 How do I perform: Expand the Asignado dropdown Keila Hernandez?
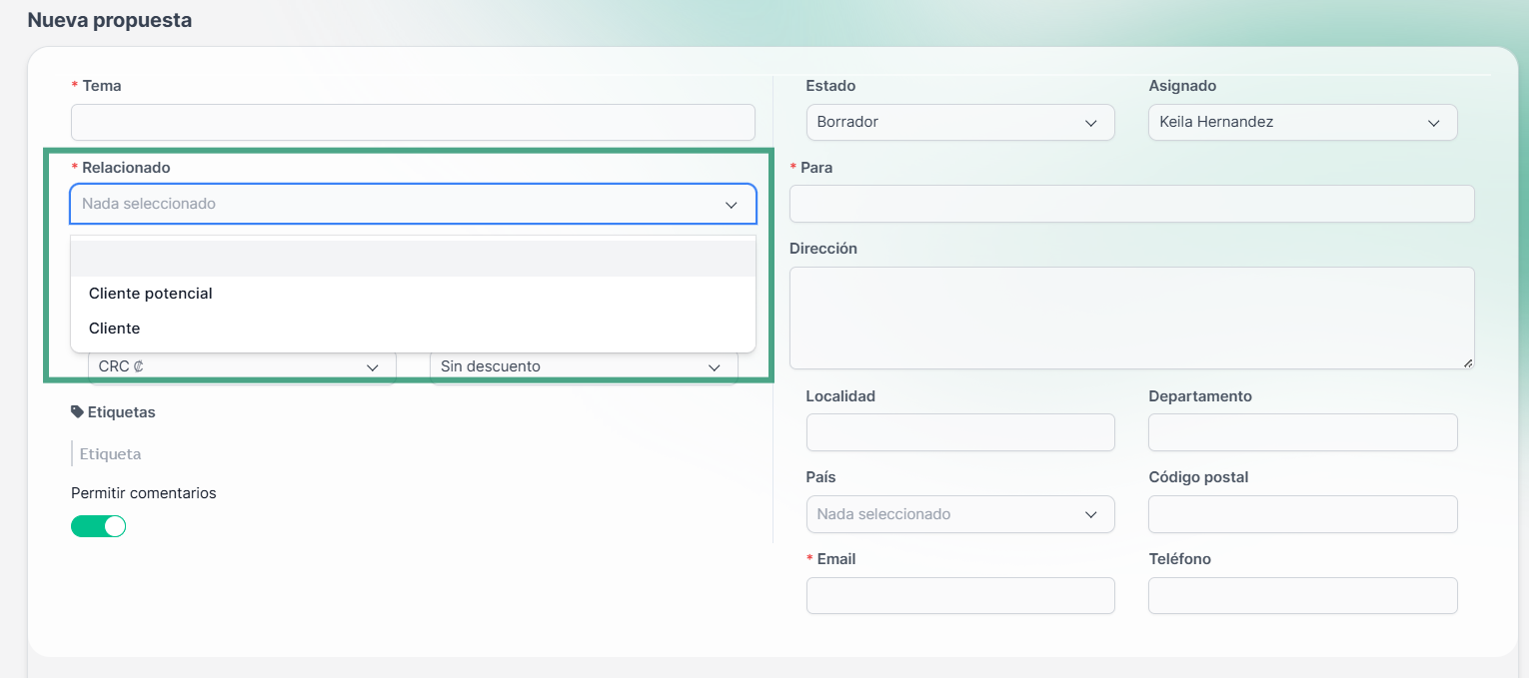tap(1302, 122)
